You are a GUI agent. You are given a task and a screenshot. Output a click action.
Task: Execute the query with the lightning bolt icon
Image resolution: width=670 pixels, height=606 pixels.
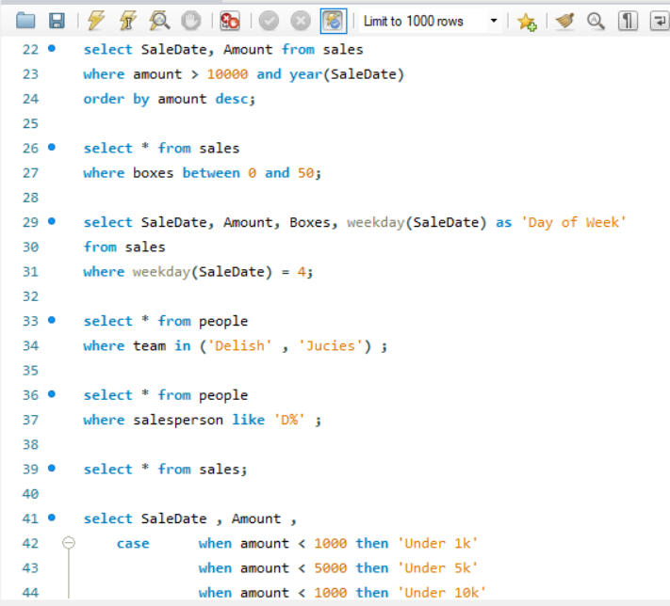[x=97, y=21]
